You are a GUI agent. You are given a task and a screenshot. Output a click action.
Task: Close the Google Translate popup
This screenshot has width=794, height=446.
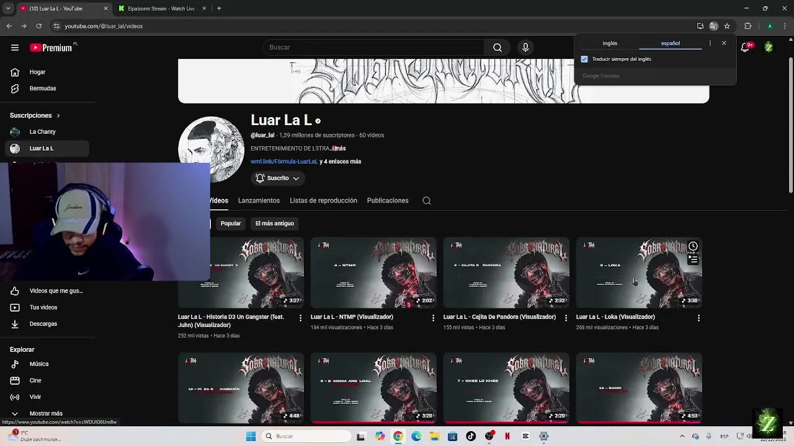(724, 43)
